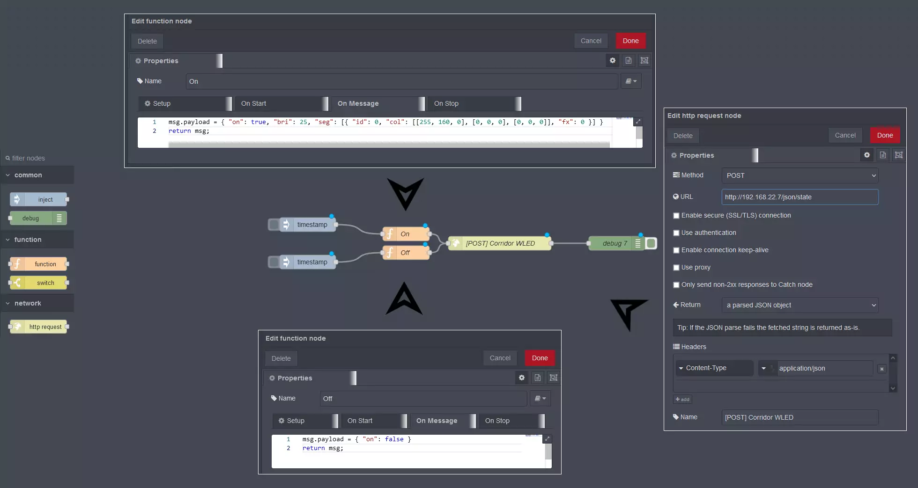Check Only send non-2xx responses to Catch
The height and width of the screenshot is (488, 918).
coord(676,285)
